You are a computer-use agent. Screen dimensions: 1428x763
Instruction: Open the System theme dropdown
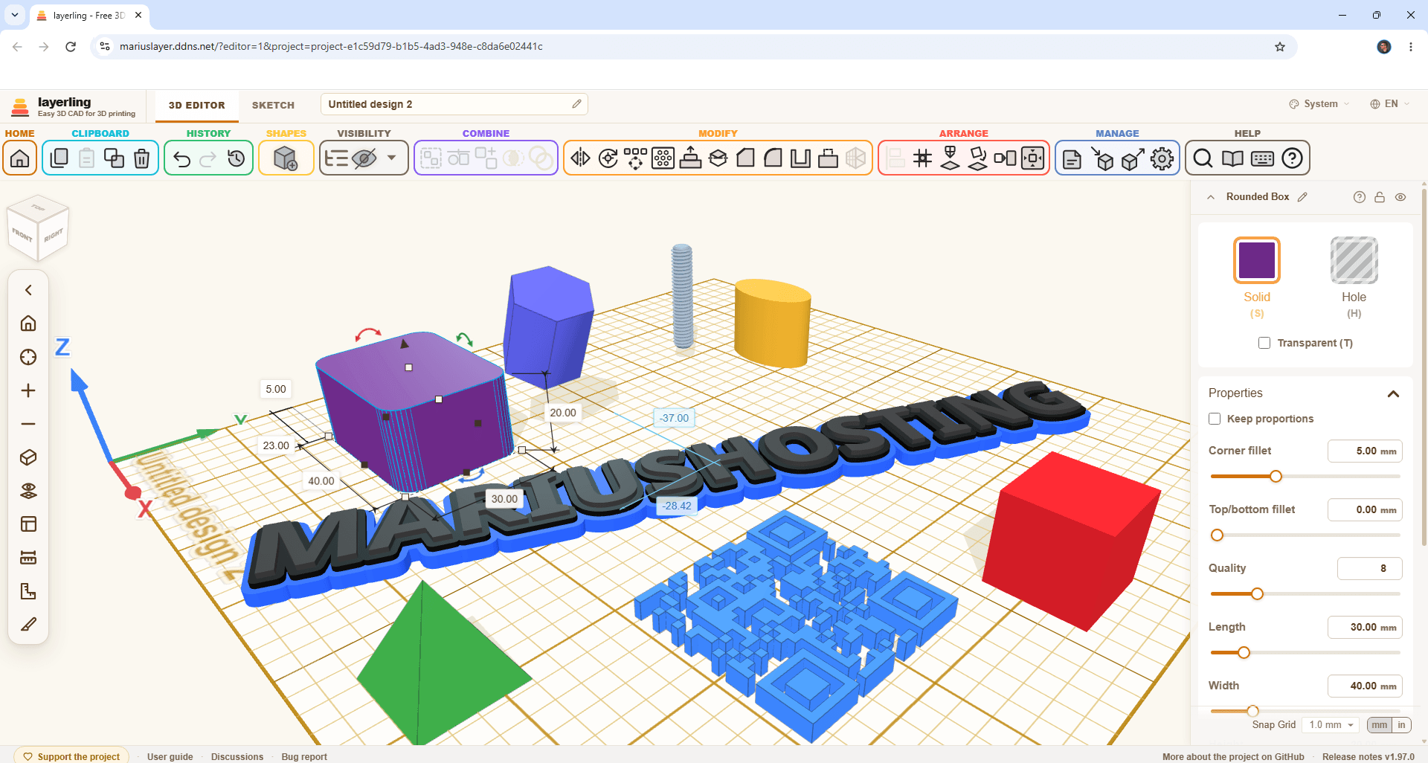click(1319, 104)
